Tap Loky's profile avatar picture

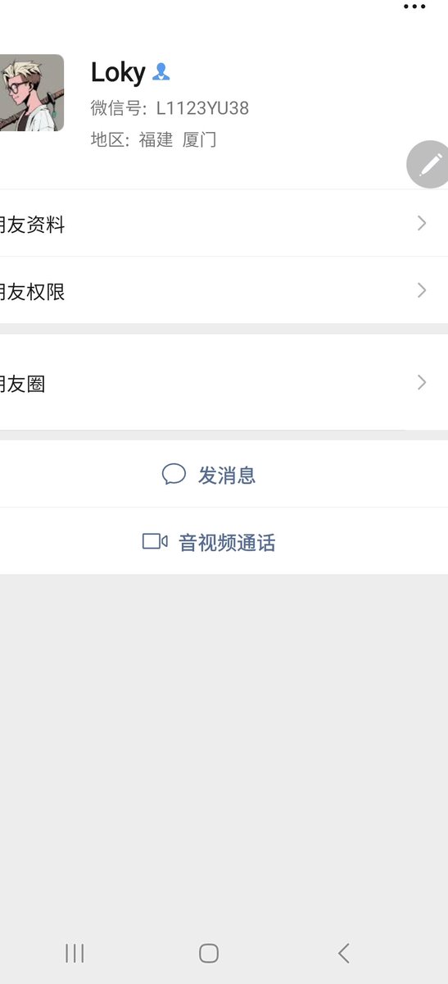click(x=31, y=93)
